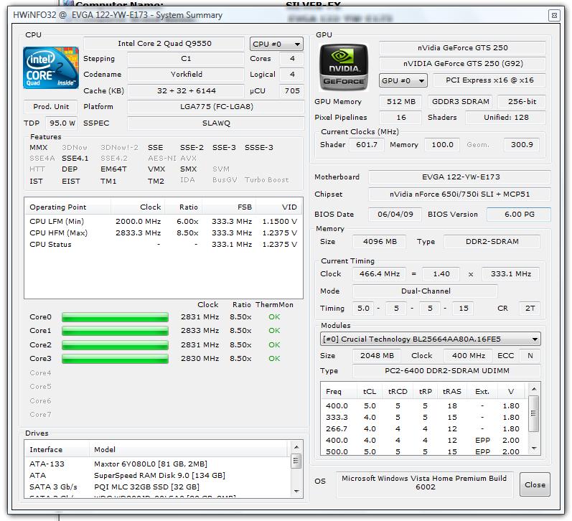Click the 4096 MB memory size field
572x521 pixels.
[x=380, y=242]
